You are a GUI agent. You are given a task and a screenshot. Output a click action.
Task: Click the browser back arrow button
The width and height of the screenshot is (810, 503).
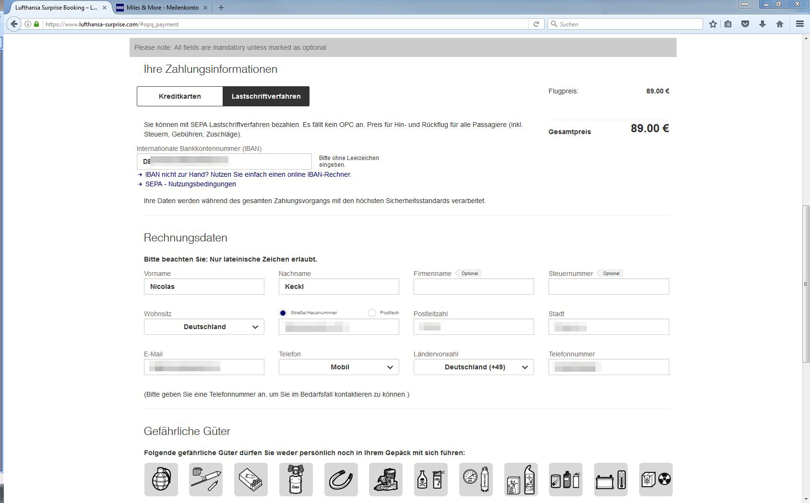pos(14,24)
